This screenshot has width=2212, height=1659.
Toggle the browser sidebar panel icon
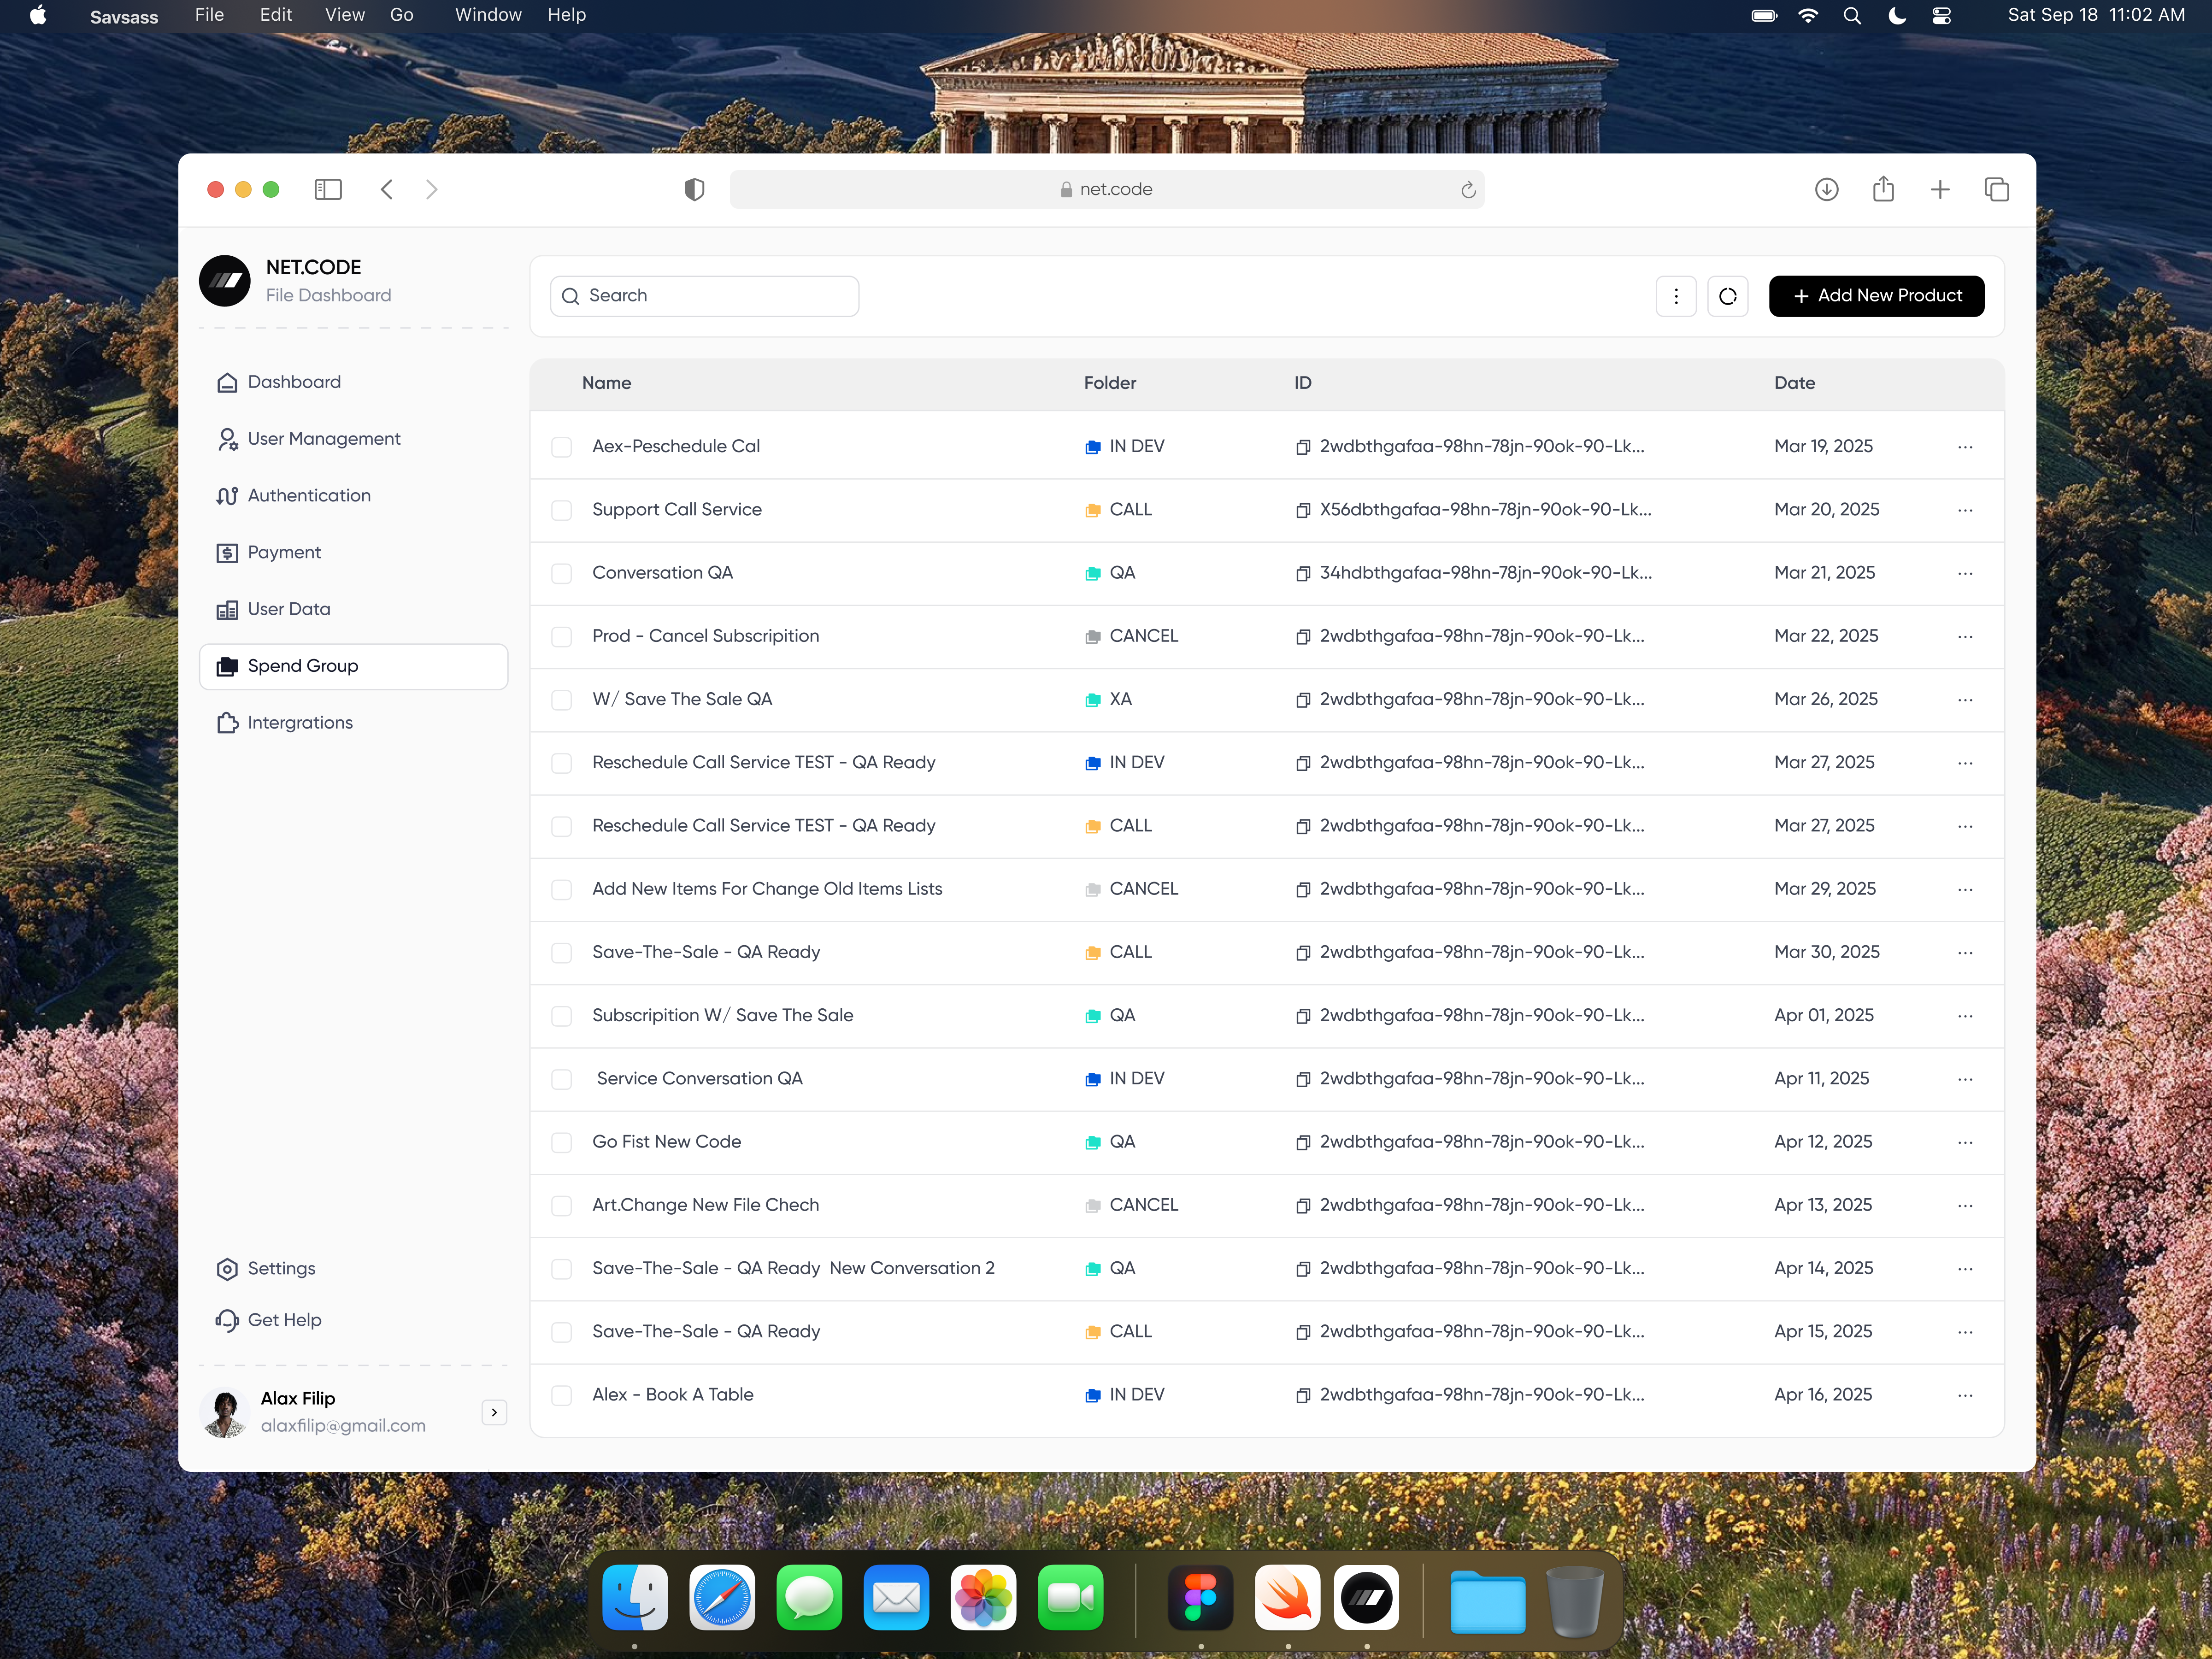[x=328, y=189]
